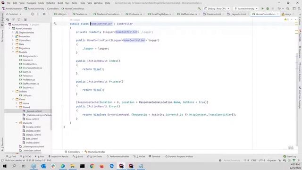Click the quick-fix hammer icon in editor gutter
The height and width of the screenshot is (170, 302).
55,24
